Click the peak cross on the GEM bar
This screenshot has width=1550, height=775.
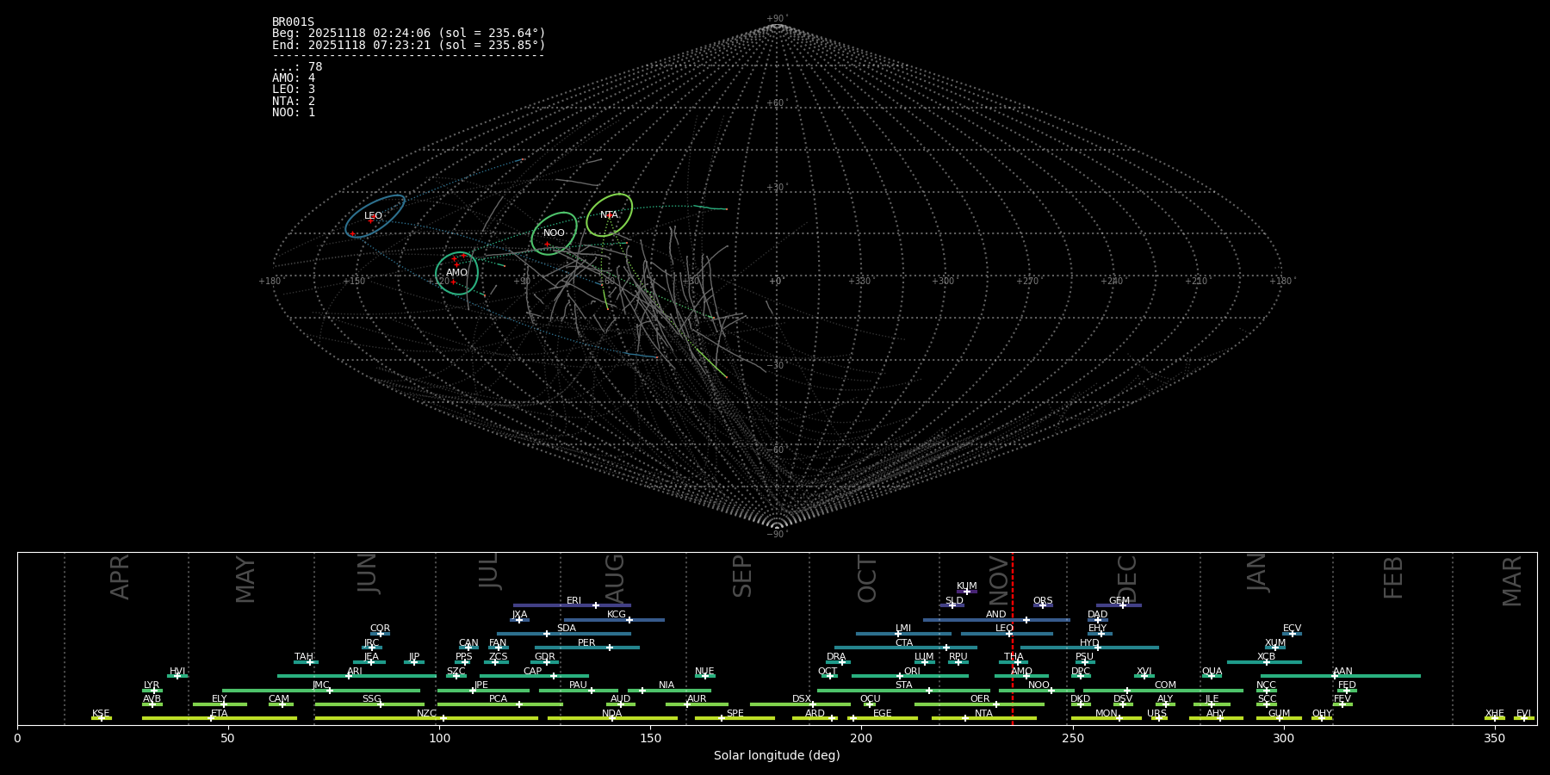point(1122,605)
